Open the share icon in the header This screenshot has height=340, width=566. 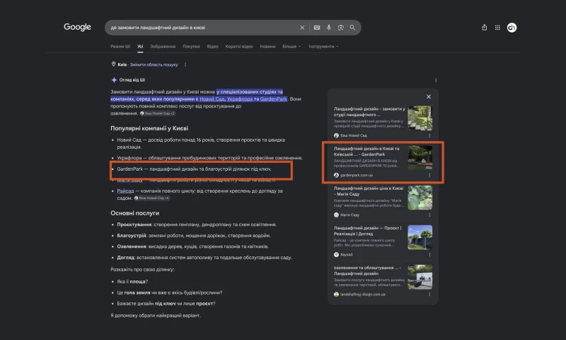tap(485, 28)
